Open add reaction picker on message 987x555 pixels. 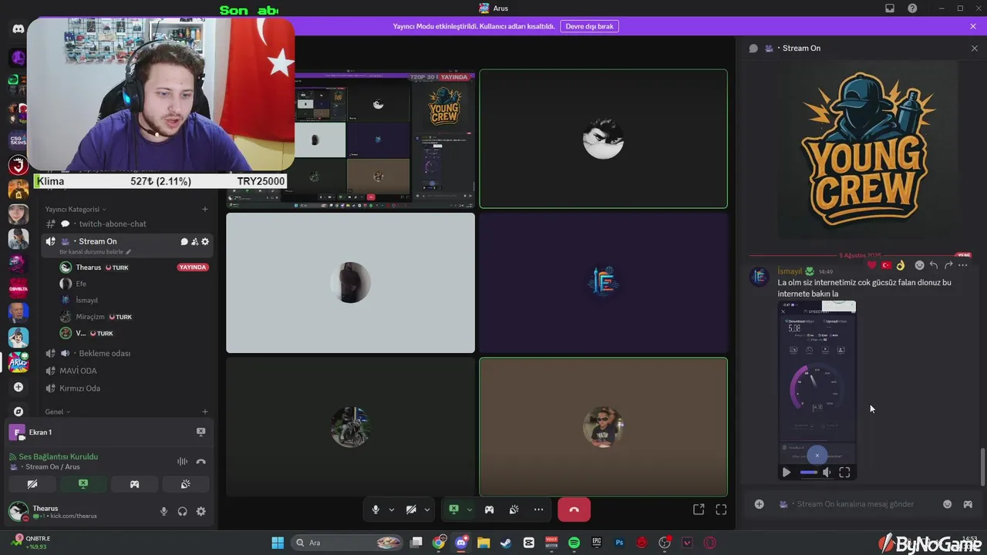[x=919, y=265]
